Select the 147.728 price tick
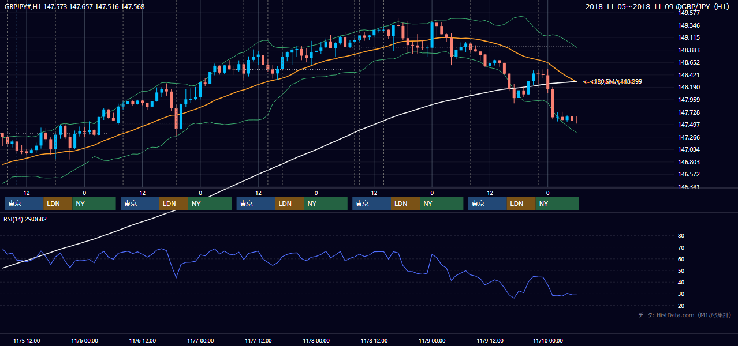 [689, 112]
